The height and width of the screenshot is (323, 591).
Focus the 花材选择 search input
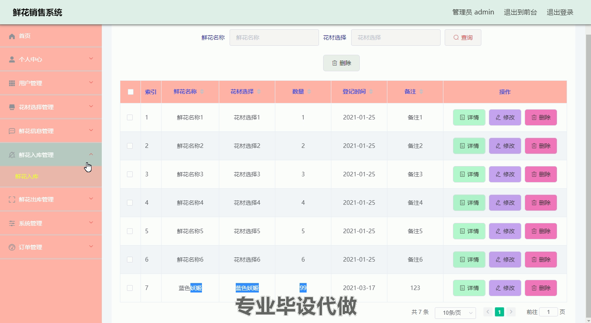[396, 37]
